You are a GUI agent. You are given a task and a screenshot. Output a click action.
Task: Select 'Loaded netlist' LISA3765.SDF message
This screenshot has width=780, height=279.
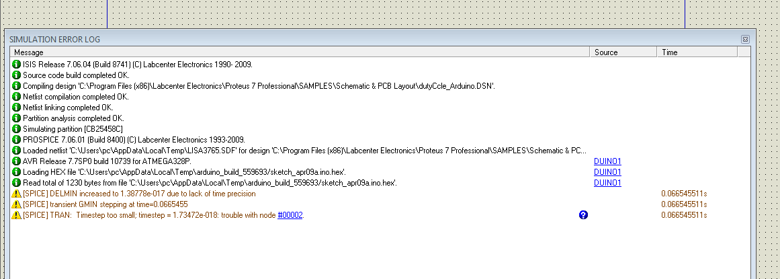(304, 151)
